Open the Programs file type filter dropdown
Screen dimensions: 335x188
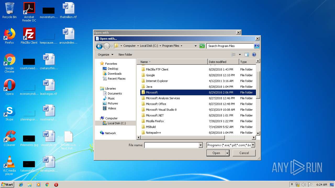point(253,145)
